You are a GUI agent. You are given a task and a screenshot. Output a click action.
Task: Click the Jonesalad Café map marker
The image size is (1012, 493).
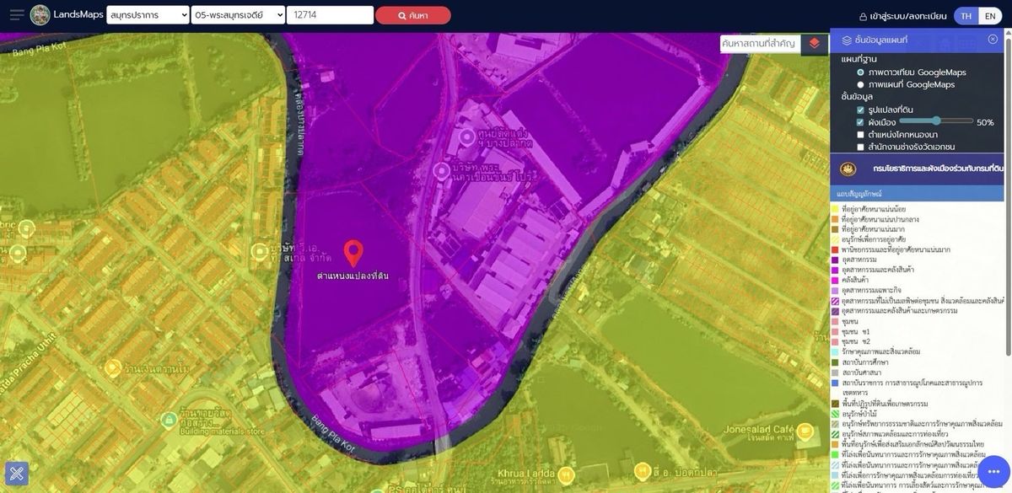click(805, 432)
